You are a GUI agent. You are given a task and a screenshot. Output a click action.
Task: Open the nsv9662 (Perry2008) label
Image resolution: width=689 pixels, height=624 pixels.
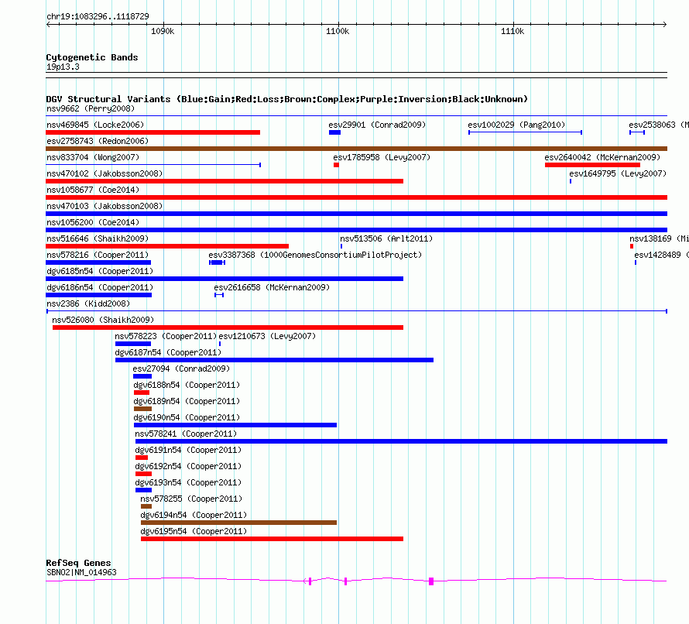(91, 108)
